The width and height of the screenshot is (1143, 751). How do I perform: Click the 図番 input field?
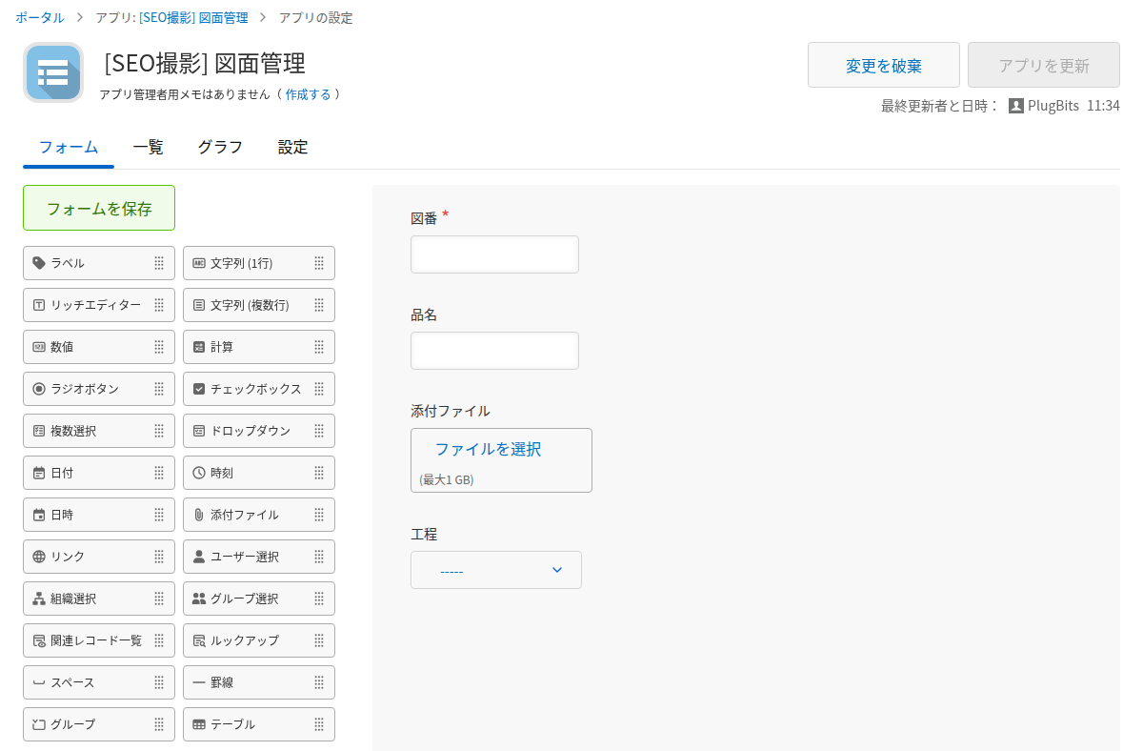[494, 254]
